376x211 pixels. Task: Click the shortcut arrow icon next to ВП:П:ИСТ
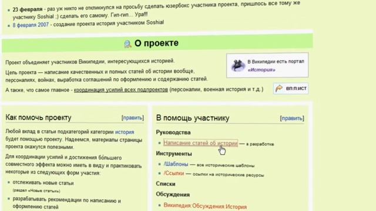(278, 89)
